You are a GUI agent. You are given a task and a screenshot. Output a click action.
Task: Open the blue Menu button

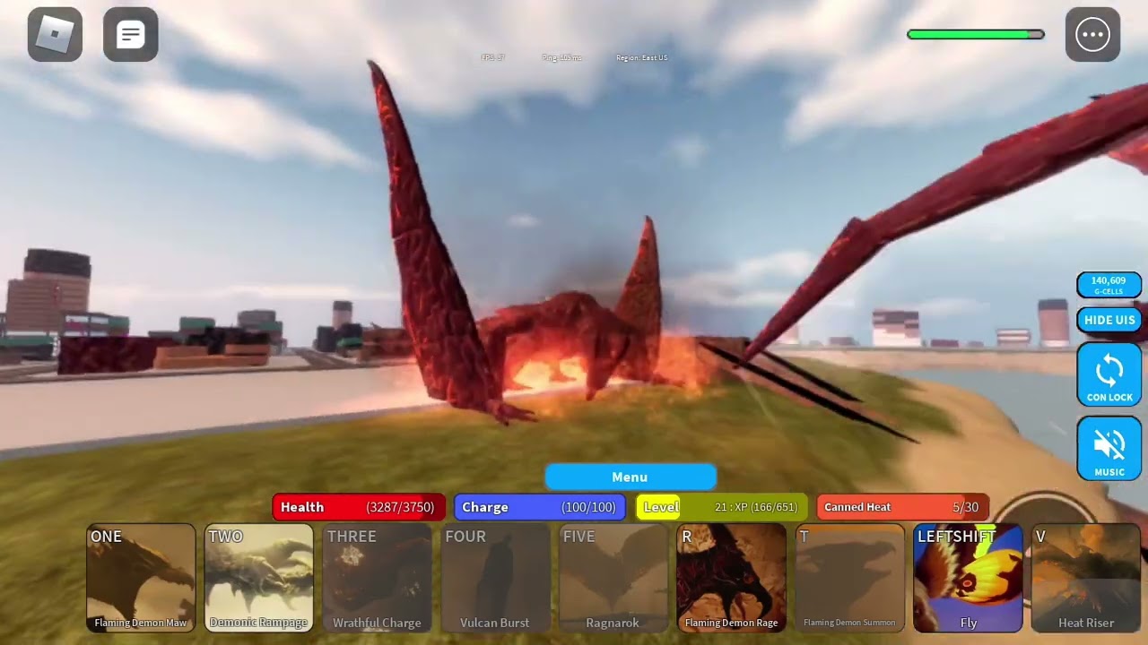click(x=631, y=477)
